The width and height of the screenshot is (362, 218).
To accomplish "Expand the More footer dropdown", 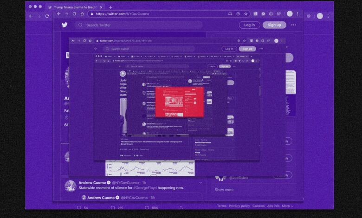I will [288, 206].
